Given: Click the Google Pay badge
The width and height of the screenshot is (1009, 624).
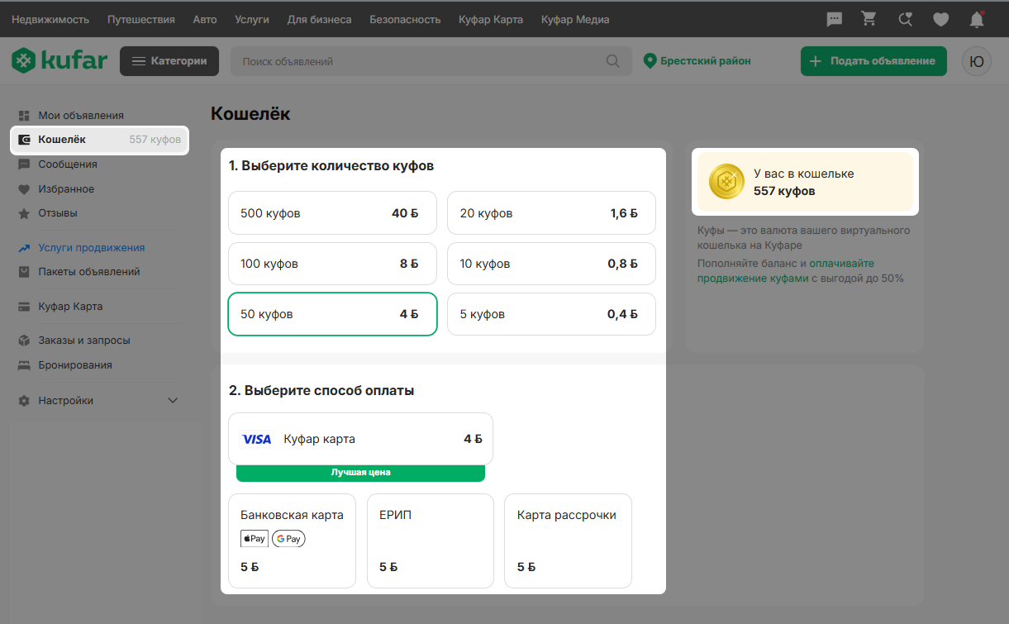Looking at the screenshot, I should tap(288, 539).
